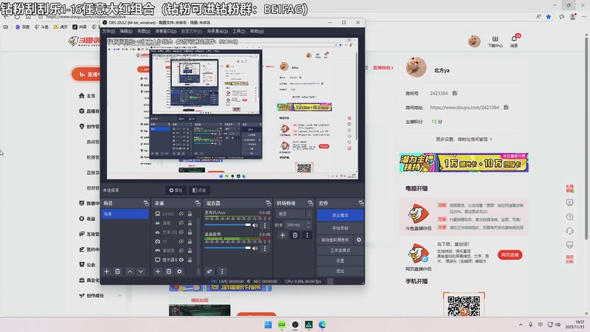This screenshot has height=332, width=590.
Task: Click 网页直播 red button on Douyu page
Action: coord(510,255)
